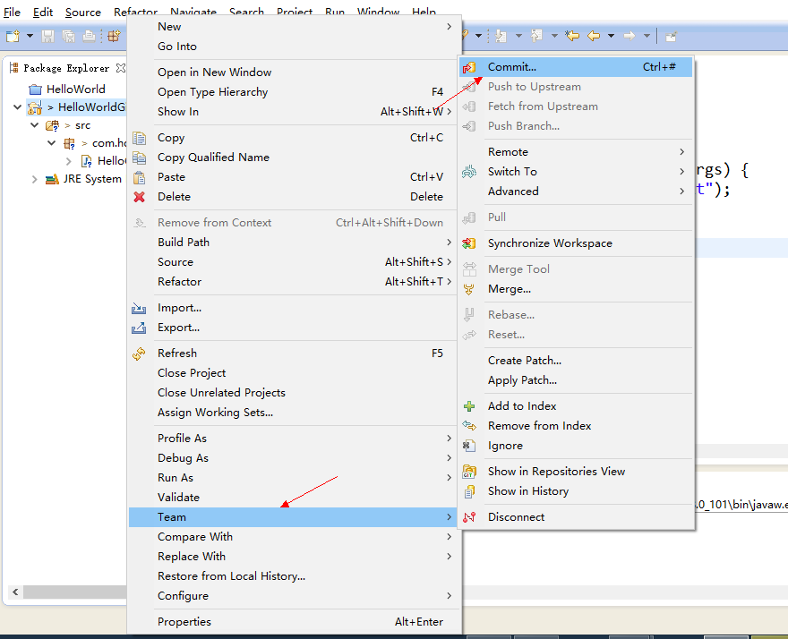Open the Back history dropdown arrow
This screenshot has height=639, width=788.
click(x=611, y=36)
